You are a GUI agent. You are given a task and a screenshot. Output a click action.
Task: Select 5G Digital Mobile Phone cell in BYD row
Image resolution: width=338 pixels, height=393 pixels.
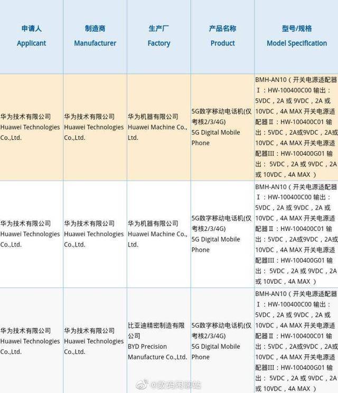[222, 341]
